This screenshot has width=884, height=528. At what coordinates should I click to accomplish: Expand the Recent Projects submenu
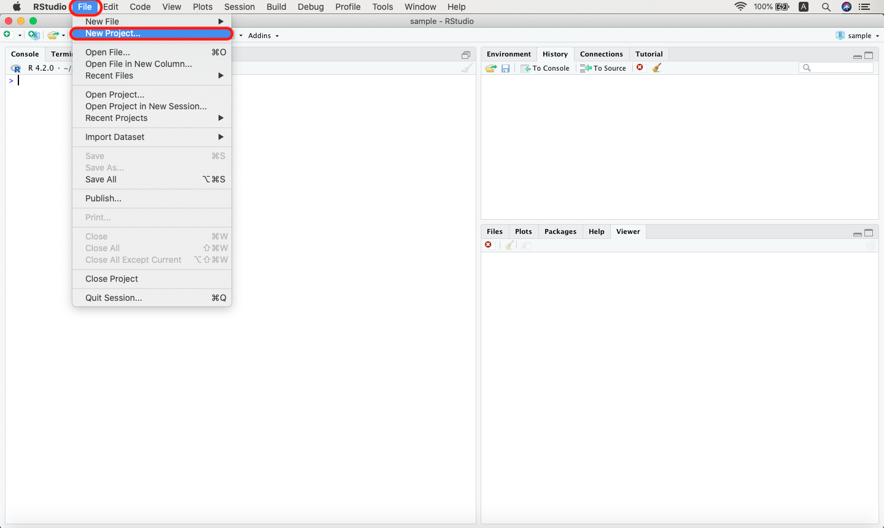click(152, 118)
